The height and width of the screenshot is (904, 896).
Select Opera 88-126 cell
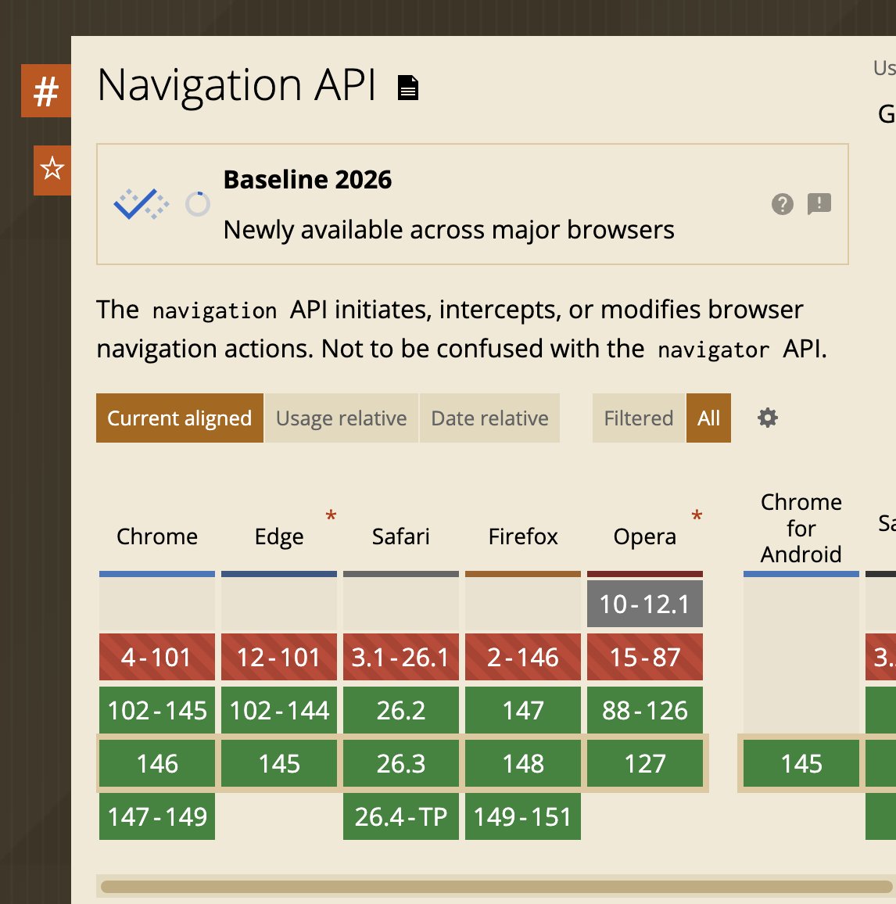point(644,710)
